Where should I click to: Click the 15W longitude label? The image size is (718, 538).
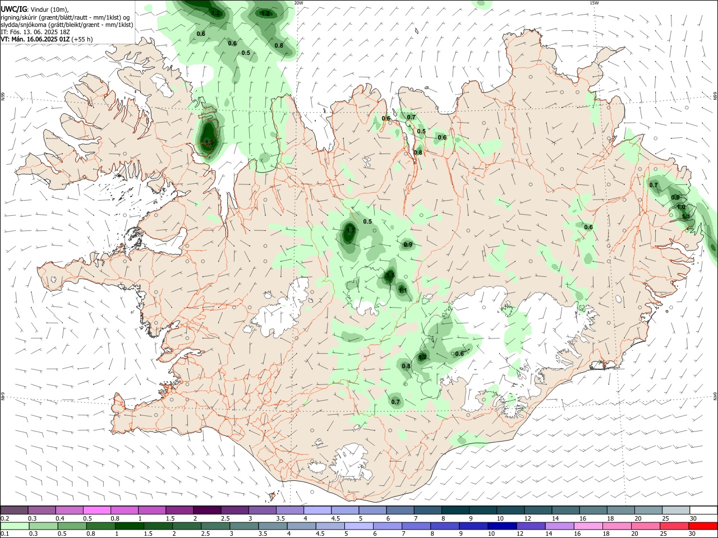point(594,3)
